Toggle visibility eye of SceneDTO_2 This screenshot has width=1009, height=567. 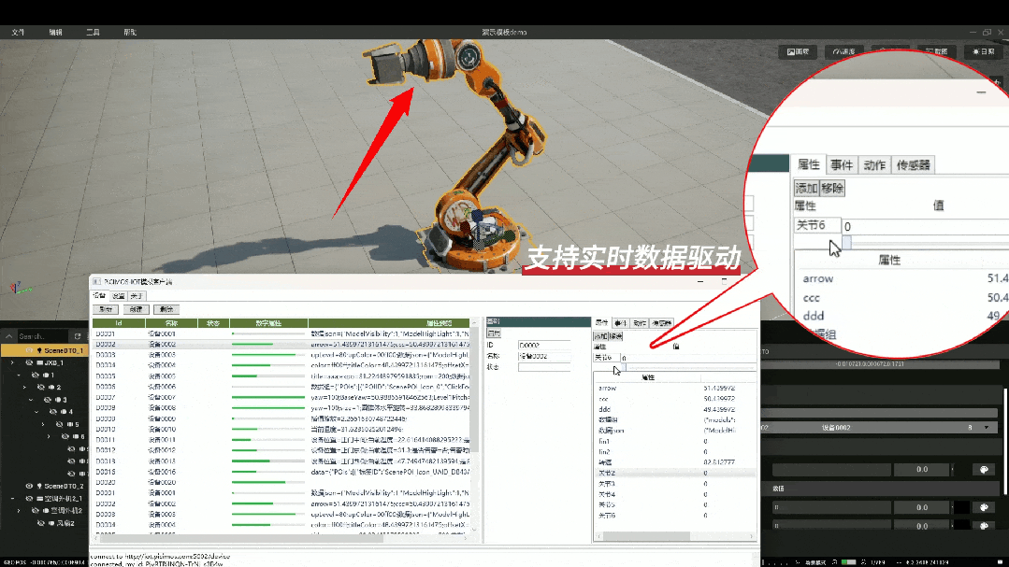click(x=29, y=486)
